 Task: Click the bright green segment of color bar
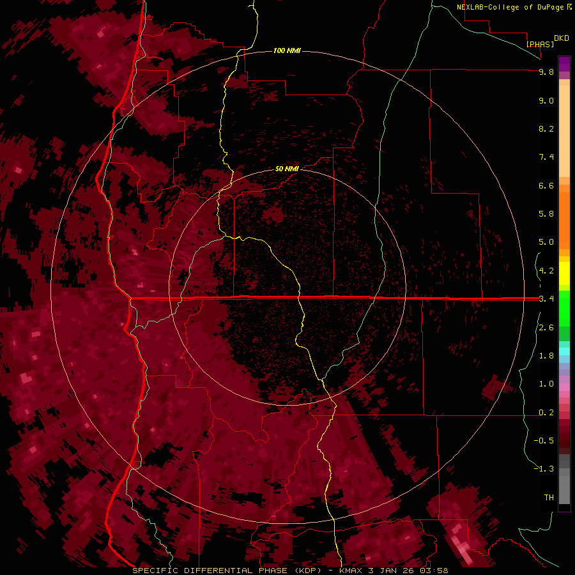pos(564,310)
